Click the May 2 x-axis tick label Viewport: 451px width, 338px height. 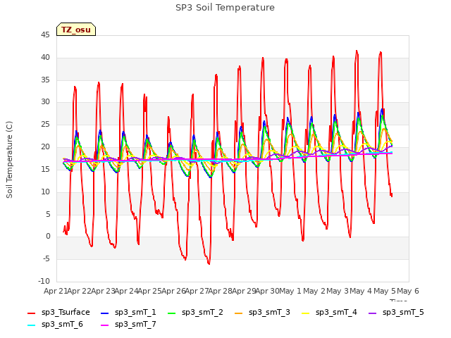pyautogui.click(x=314, y=291)
